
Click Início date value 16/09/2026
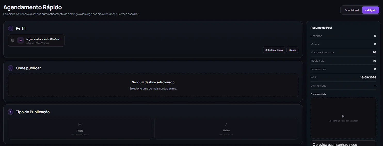point(368,77)
